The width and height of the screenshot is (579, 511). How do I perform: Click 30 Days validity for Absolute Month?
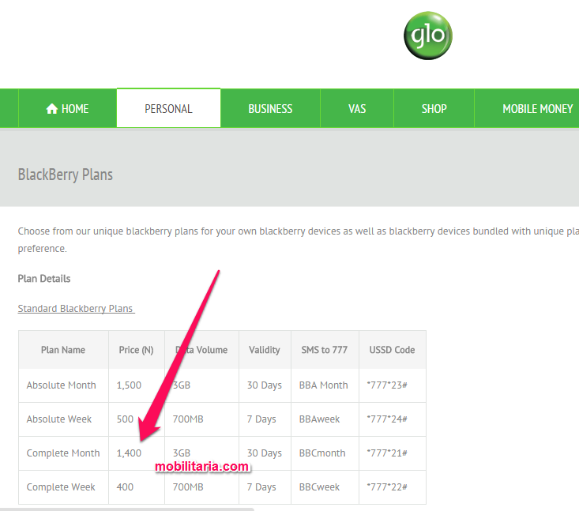tap(265, 385)
